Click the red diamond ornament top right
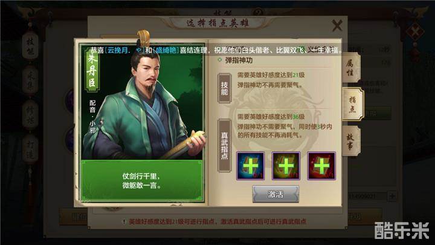 tap(414, 33)
